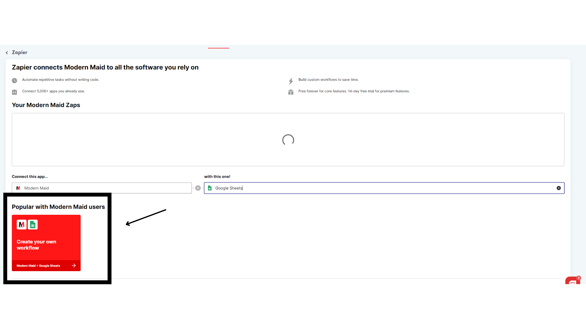Click Google Sheets logo on workflow card
Screen dimensions: 586x329
coord(33,225)
